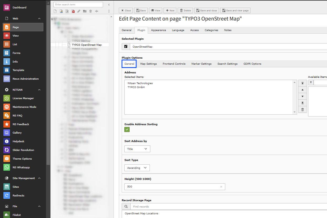Collapse the NITSAN module group

[39, 90]
